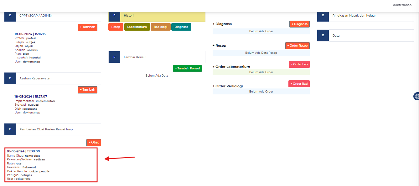419x186 pixels.
Task: Click icon beside Pemberian Obat Pasien Rawat Inap
Action: pos(10,129)
